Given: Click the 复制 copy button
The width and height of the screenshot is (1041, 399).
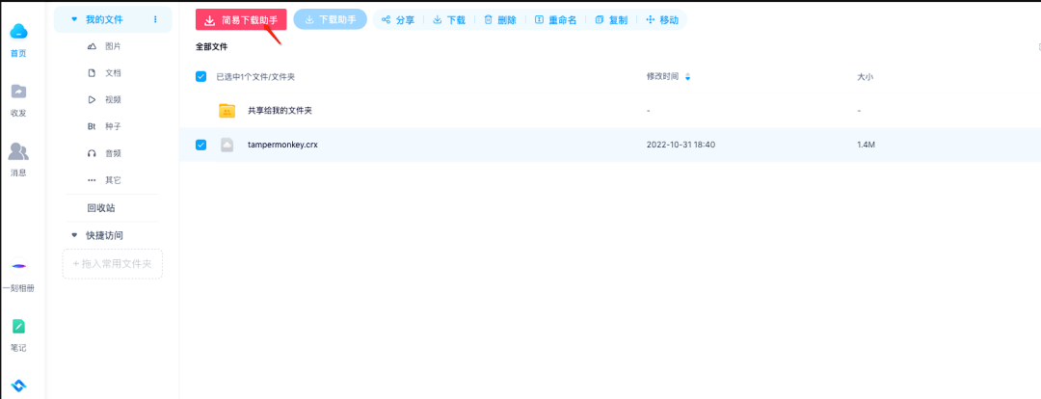Looking at the screenshot, I should coord(611,20).
